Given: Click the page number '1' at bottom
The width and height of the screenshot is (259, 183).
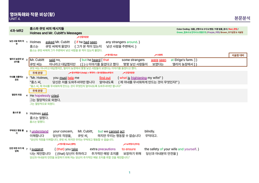Looking at the screenshot, I should coord(129,173).
